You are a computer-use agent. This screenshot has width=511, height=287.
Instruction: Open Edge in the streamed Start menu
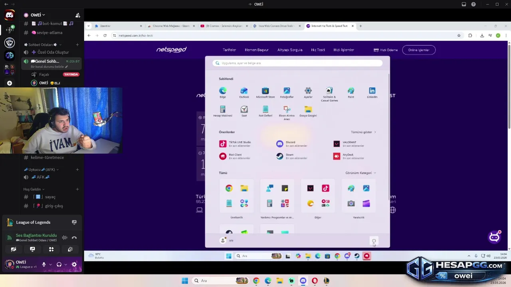[x=222, y=92]
